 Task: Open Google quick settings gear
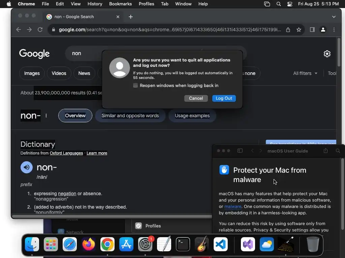coord(327,54)
